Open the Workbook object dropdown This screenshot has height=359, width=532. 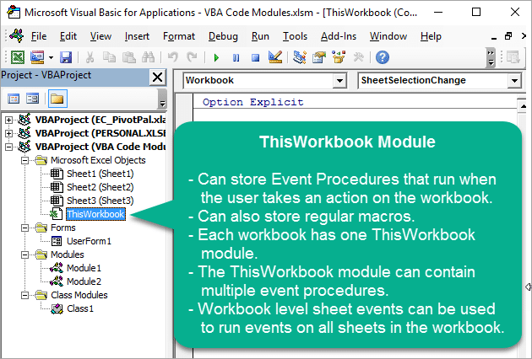tap(339, 81)
